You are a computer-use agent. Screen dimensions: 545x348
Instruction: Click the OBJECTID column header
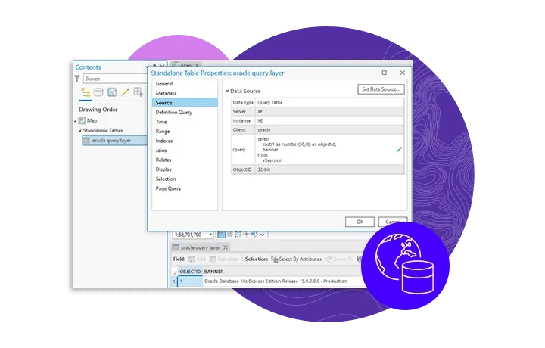click(190, 272)
